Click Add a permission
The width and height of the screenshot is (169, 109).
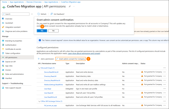pyautogui.click(x=46, y=59)
